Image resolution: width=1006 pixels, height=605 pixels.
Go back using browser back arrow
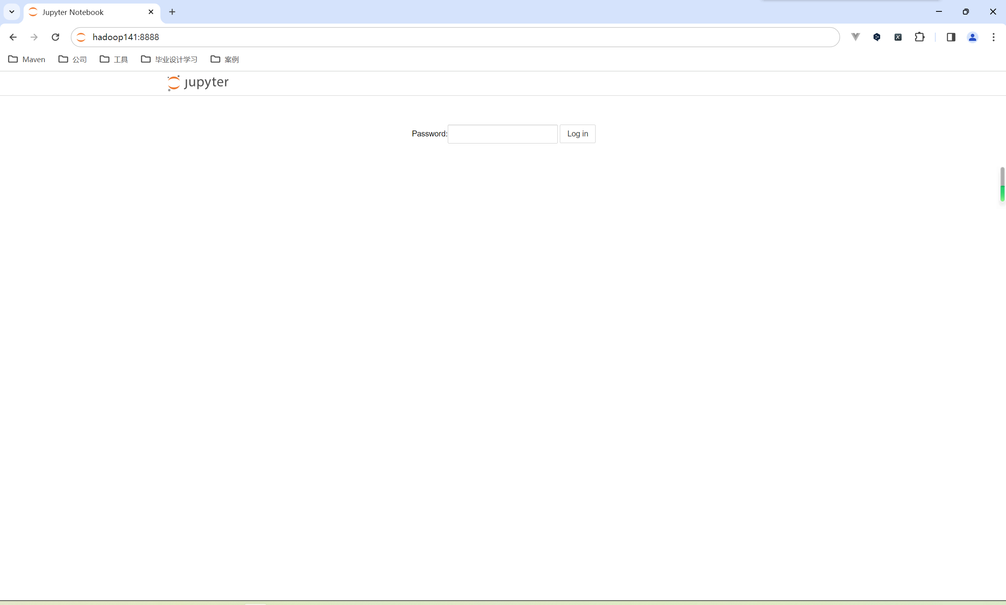[x=13, y=37]
